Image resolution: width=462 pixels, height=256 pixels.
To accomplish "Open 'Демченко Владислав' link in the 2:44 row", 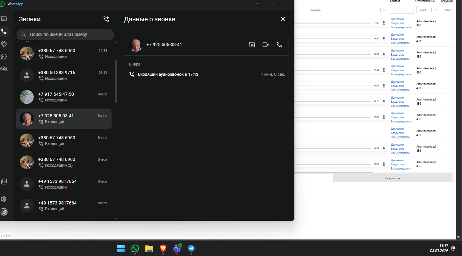I will point(401,70).
